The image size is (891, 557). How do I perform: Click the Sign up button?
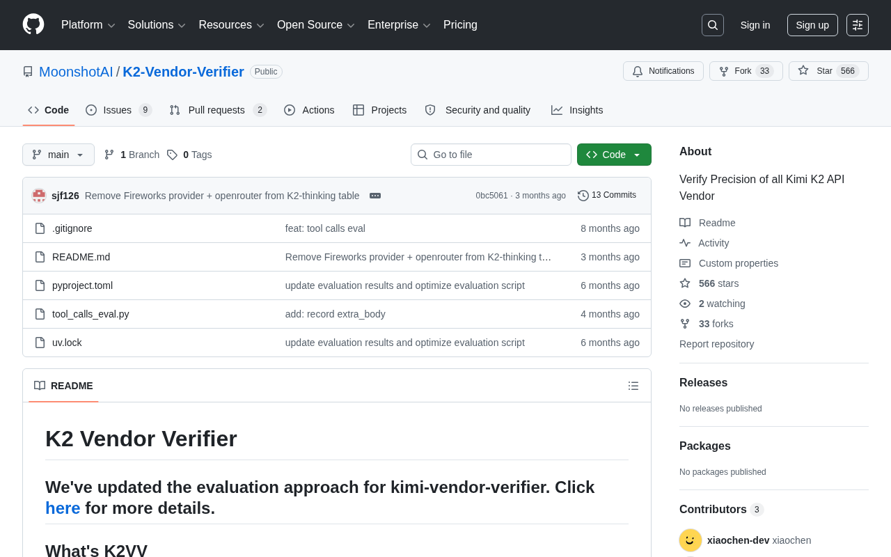(812, 25)
